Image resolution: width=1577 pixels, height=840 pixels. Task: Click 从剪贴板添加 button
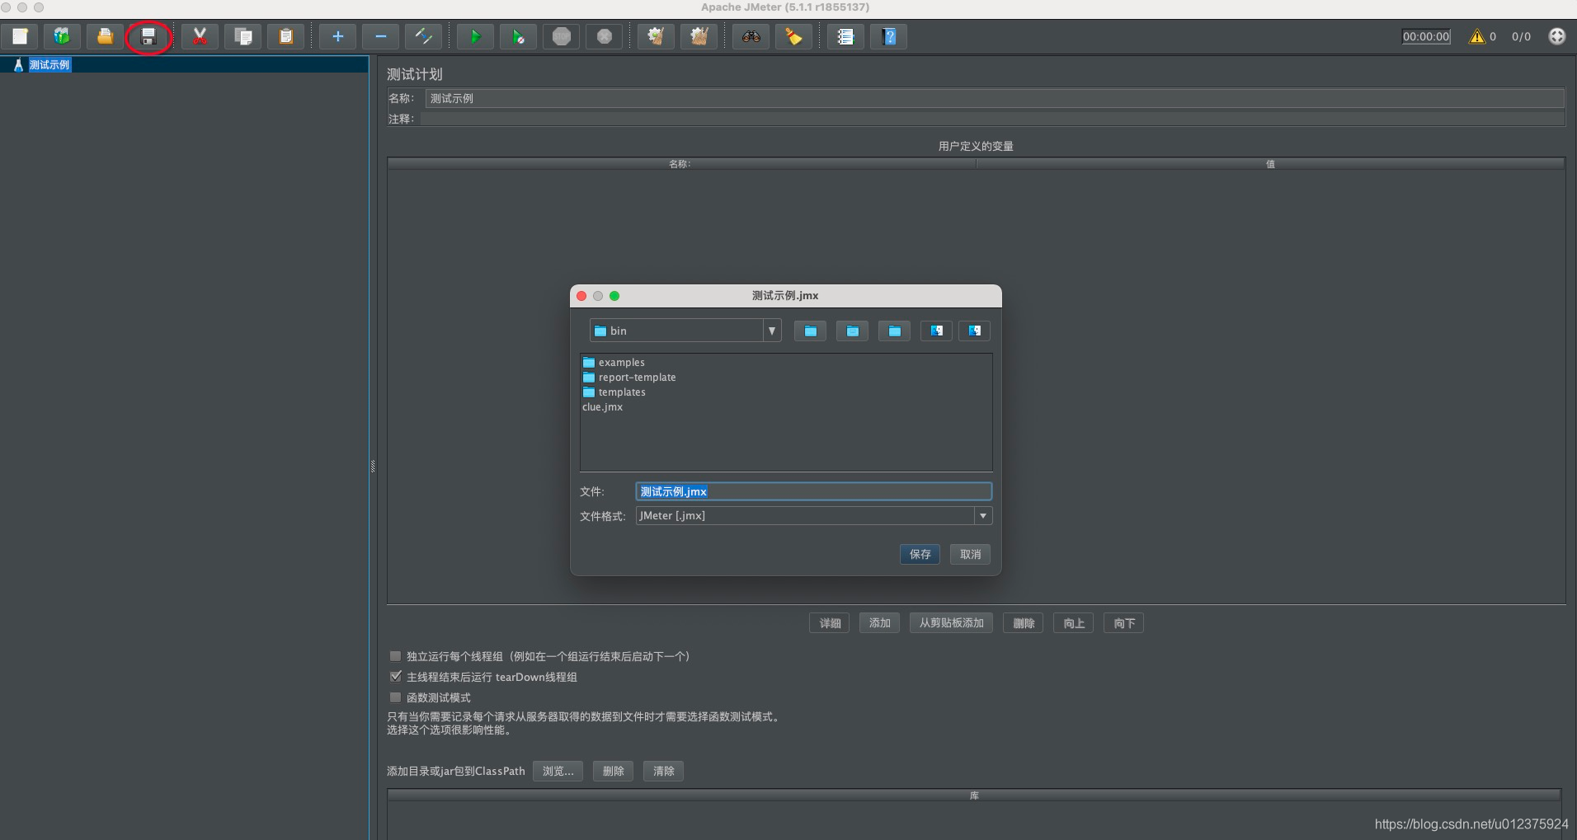951,623
